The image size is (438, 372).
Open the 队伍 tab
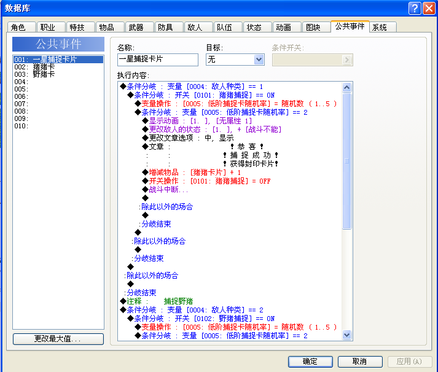[228, 28]
